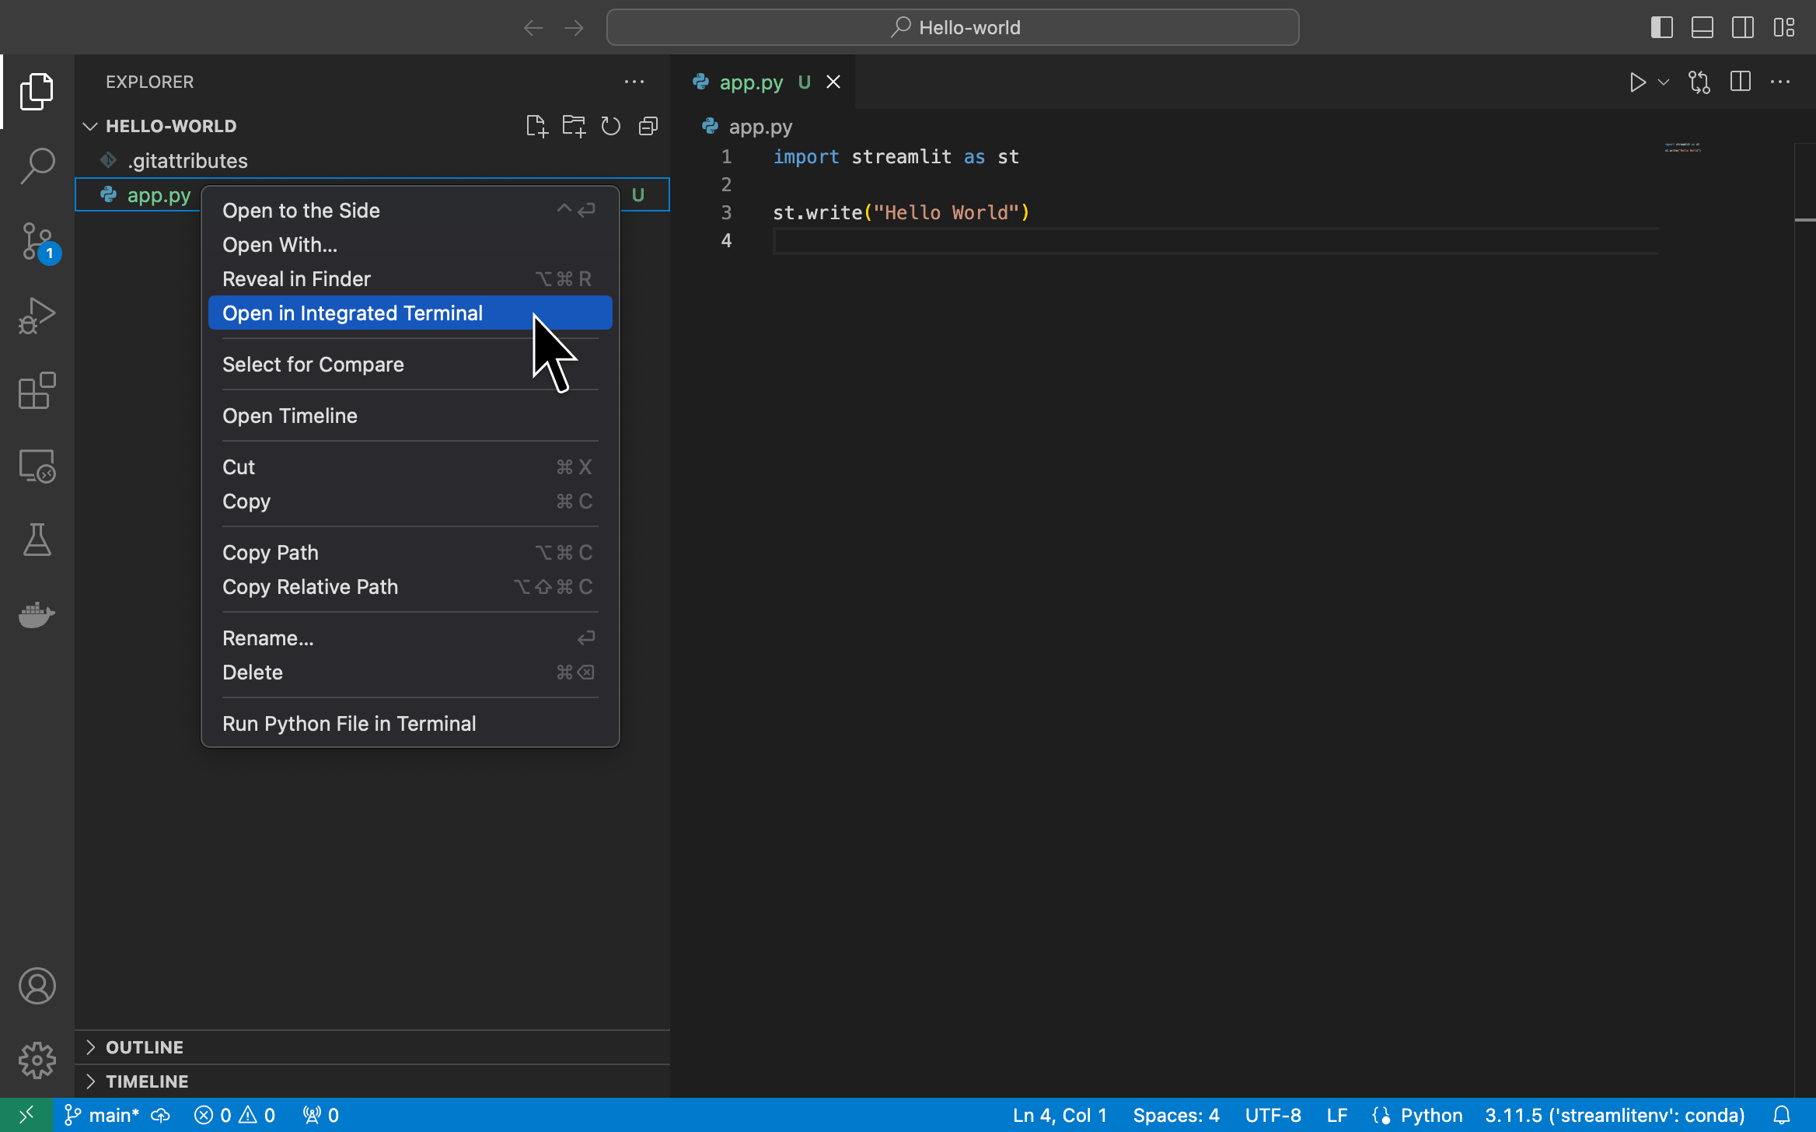
Task: Run the Python file with the play icon
Action: click(1636, 82)
